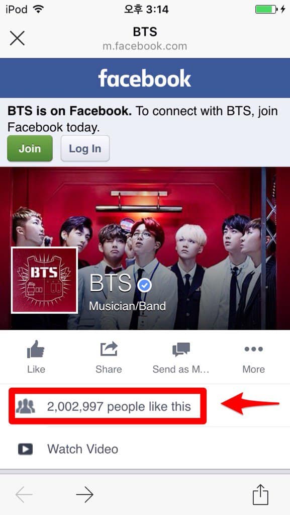Open the Send as Message chat icon
This screenshot has height=515, width=290.
181,350
